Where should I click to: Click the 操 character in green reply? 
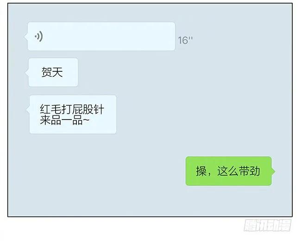201,171
